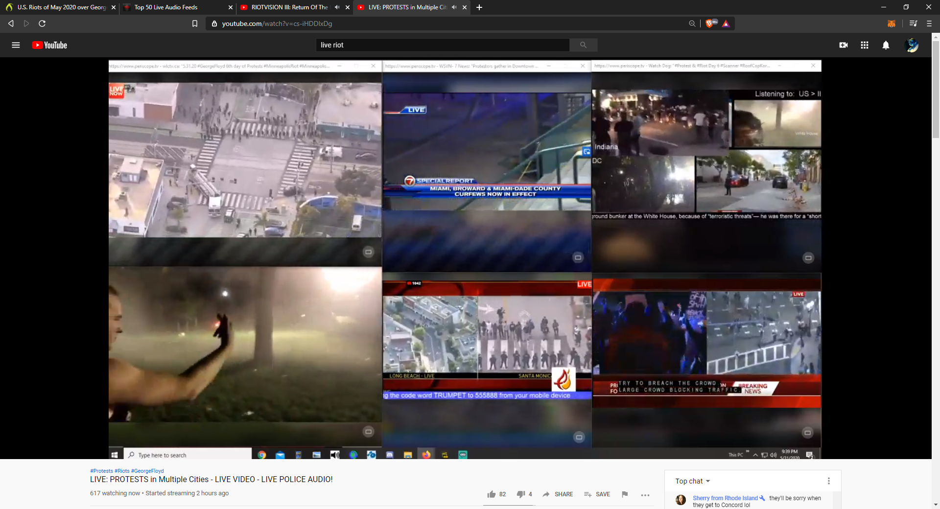
Task: Click the Brave Rewards triangle icon
Action: click(726, 23)
